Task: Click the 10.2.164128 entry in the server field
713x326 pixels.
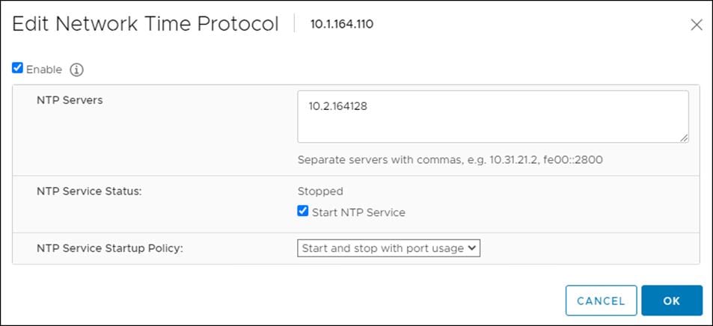Action: (338, 107)
